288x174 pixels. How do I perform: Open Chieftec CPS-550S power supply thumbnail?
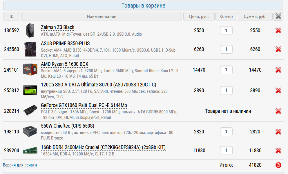point(30,131)
